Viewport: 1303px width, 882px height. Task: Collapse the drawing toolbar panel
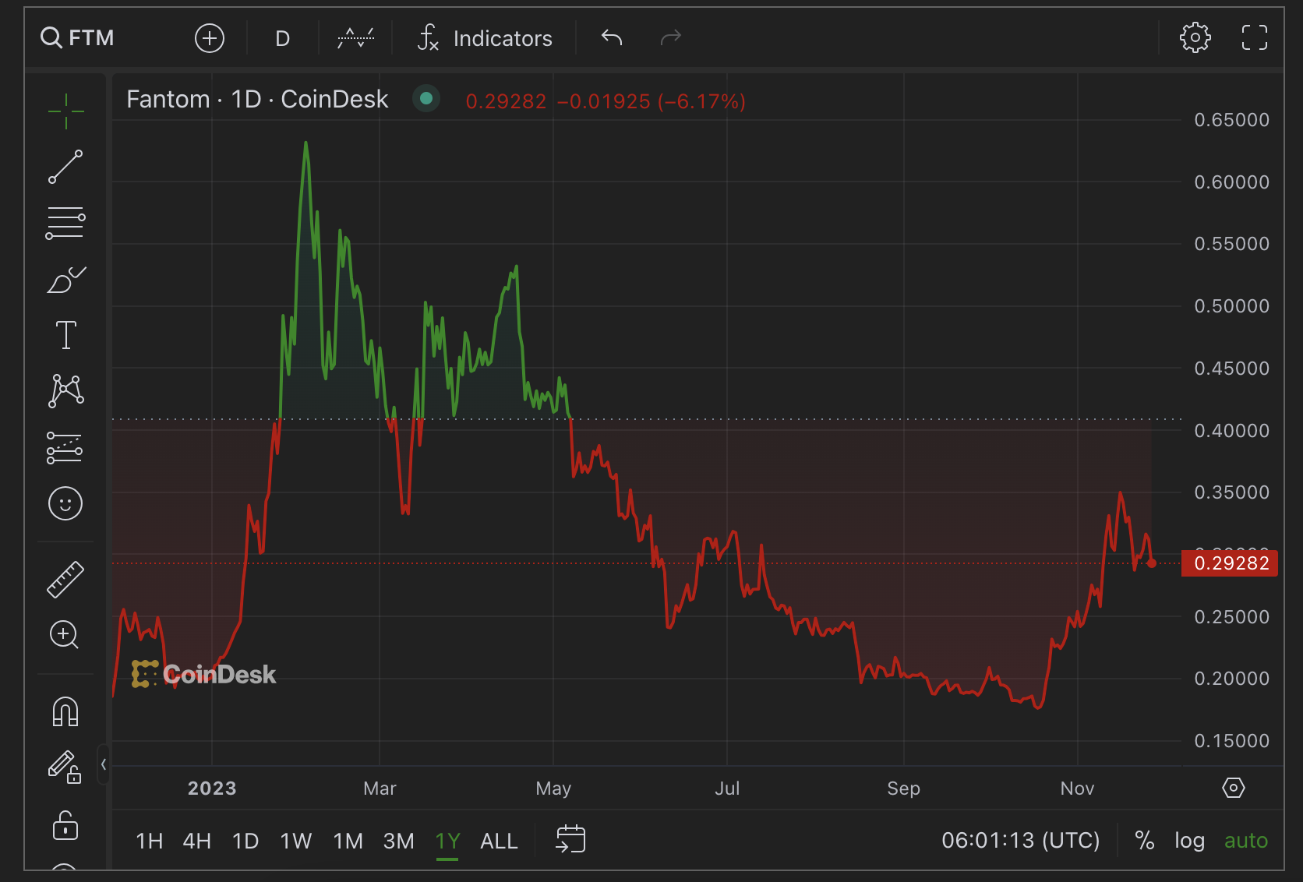[x=103, y=764]
